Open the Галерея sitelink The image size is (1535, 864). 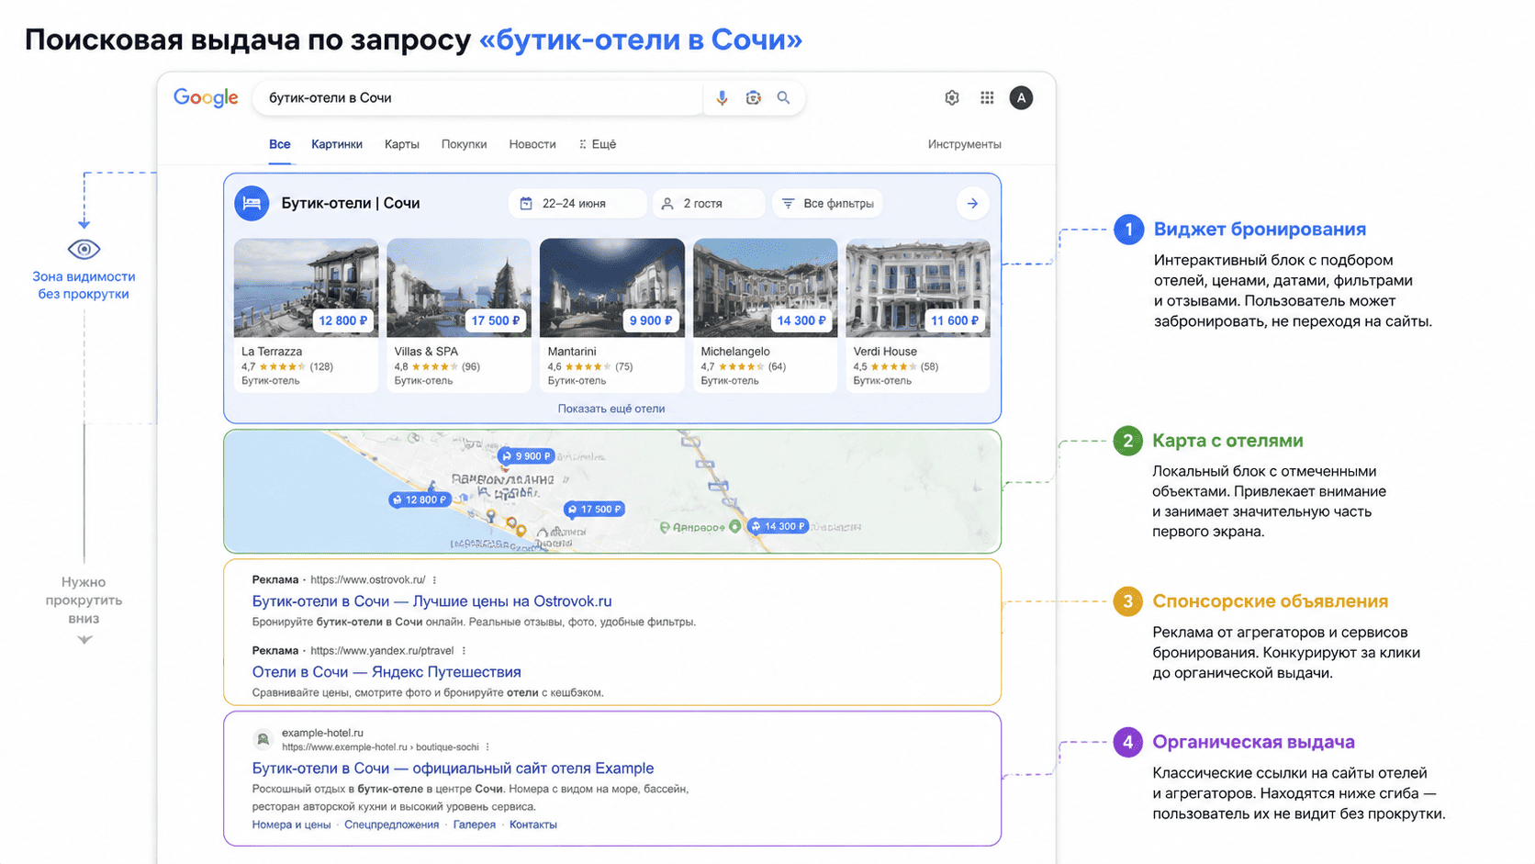point(474,825)
